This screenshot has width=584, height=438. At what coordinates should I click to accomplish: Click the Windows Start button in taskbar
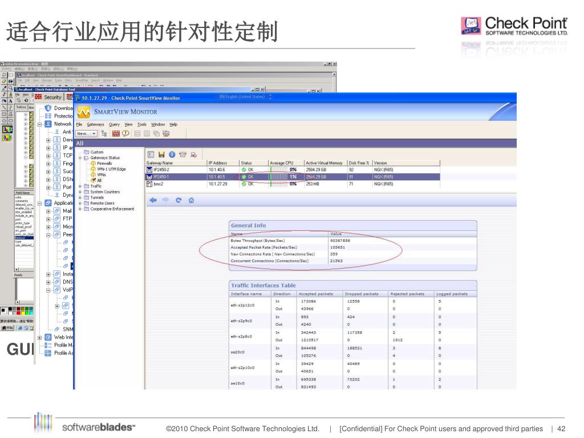[7, 328]
